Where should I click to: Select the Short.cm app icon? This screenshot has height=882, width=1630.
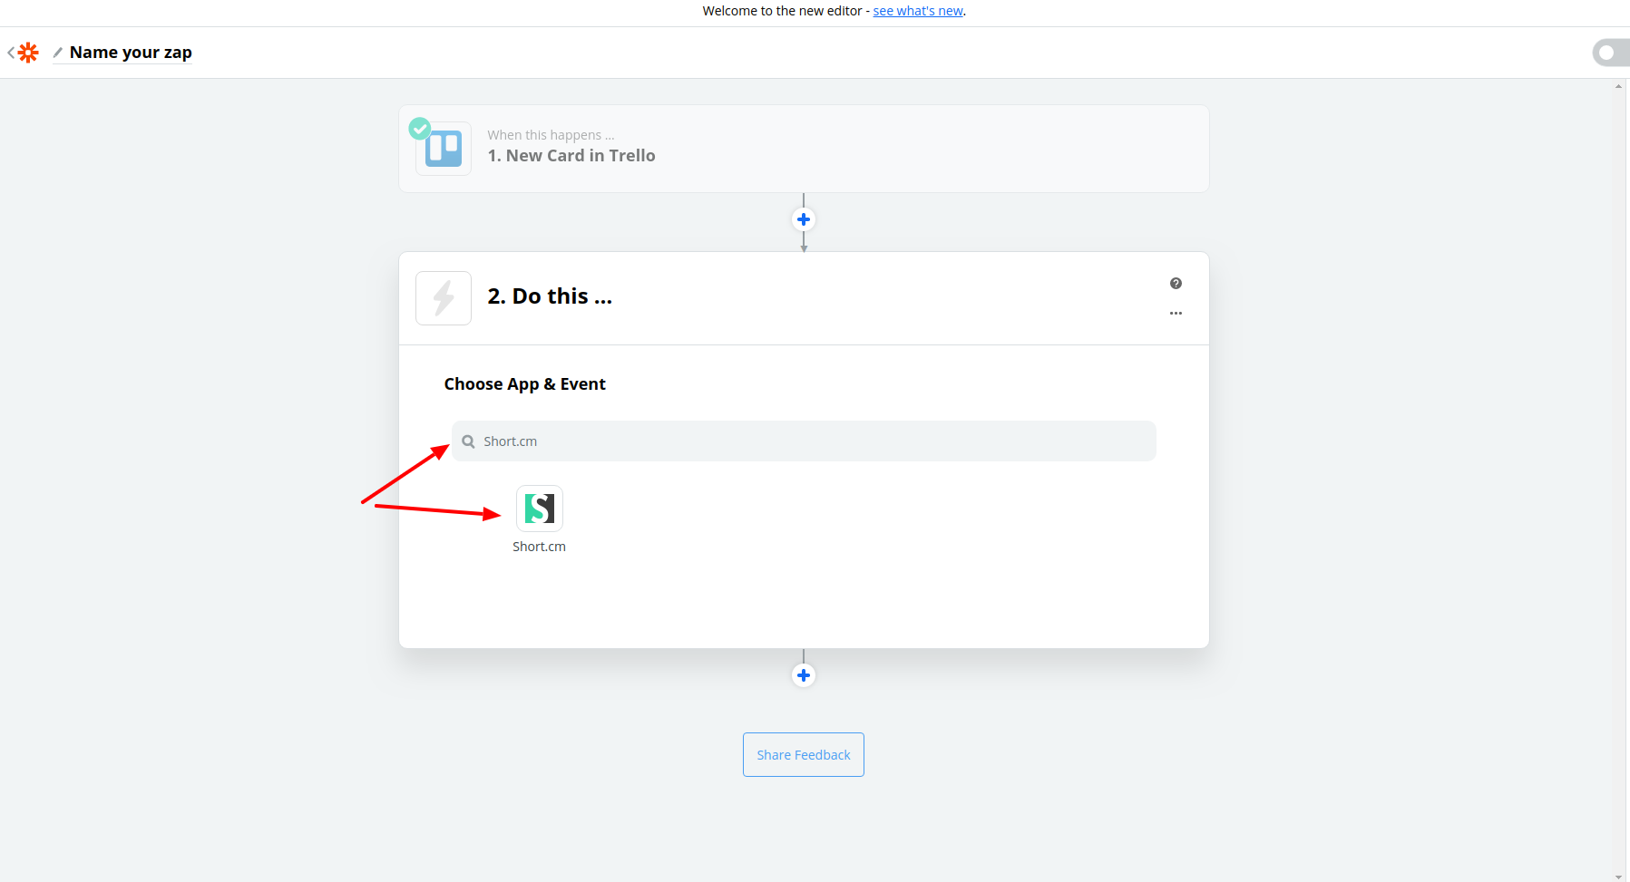[x=540, y=509]
